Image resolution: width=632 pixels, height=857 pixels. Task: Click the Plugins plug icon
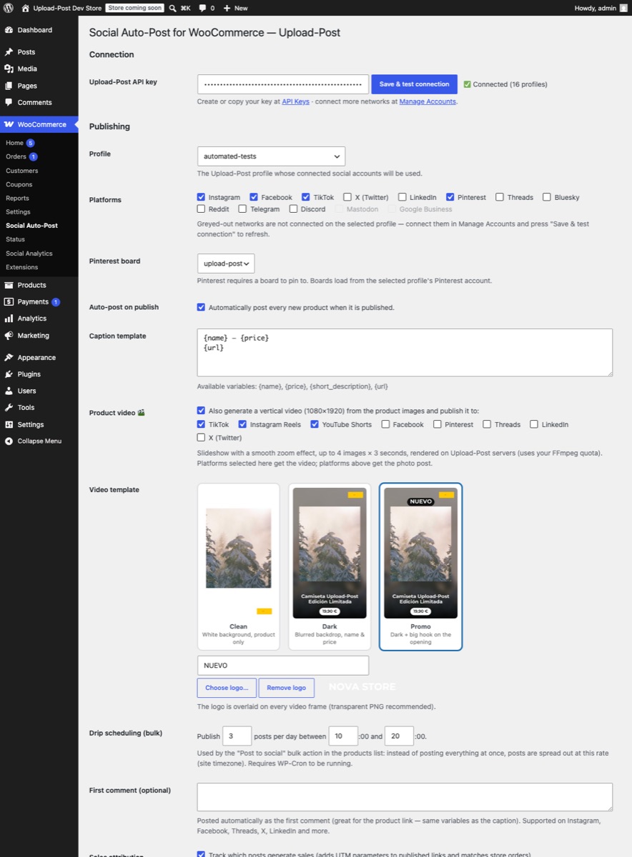coord(9,374)
